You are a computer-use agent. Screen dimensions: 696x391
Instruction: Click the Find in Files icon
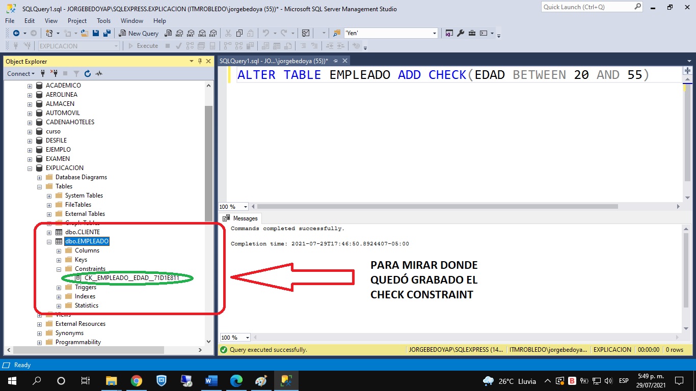[x=337, y=33]
